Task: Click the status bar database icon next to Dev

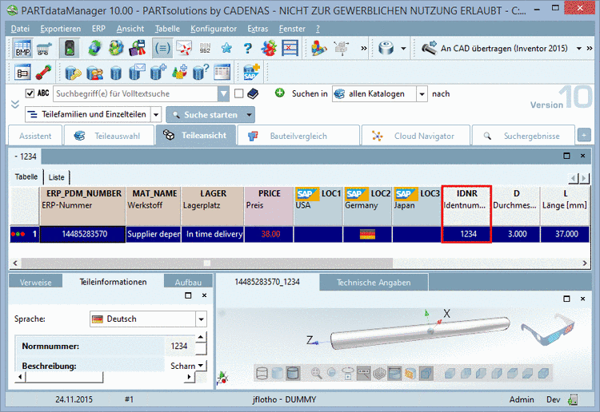Action: pos(573,400)
